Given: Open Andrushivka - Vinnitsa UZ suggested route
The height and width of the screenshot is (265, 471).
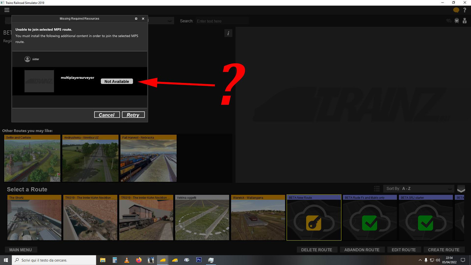Looking at the screenshot, I should pos(91,158).
